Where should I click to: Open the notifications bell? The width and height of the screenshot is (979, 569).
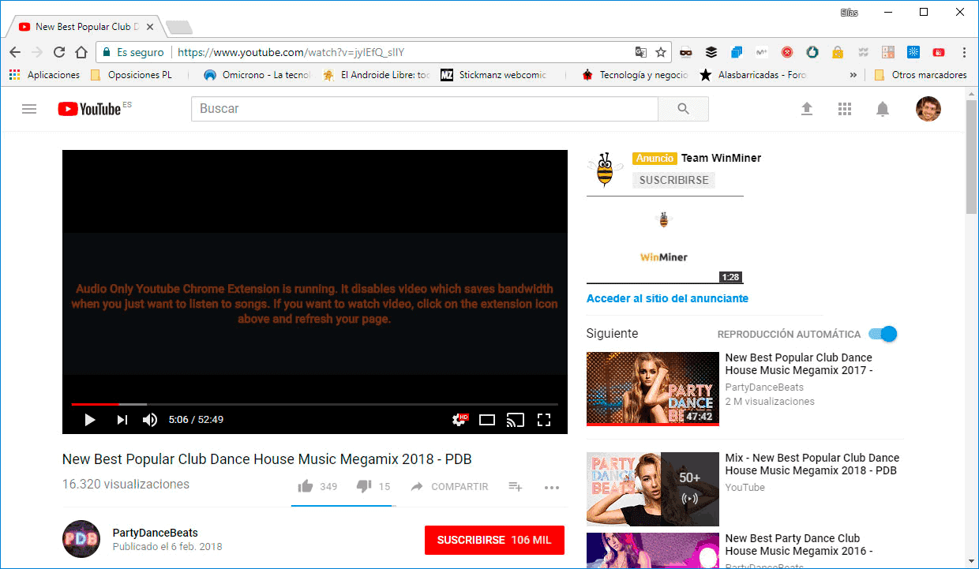tap(883, 109)
